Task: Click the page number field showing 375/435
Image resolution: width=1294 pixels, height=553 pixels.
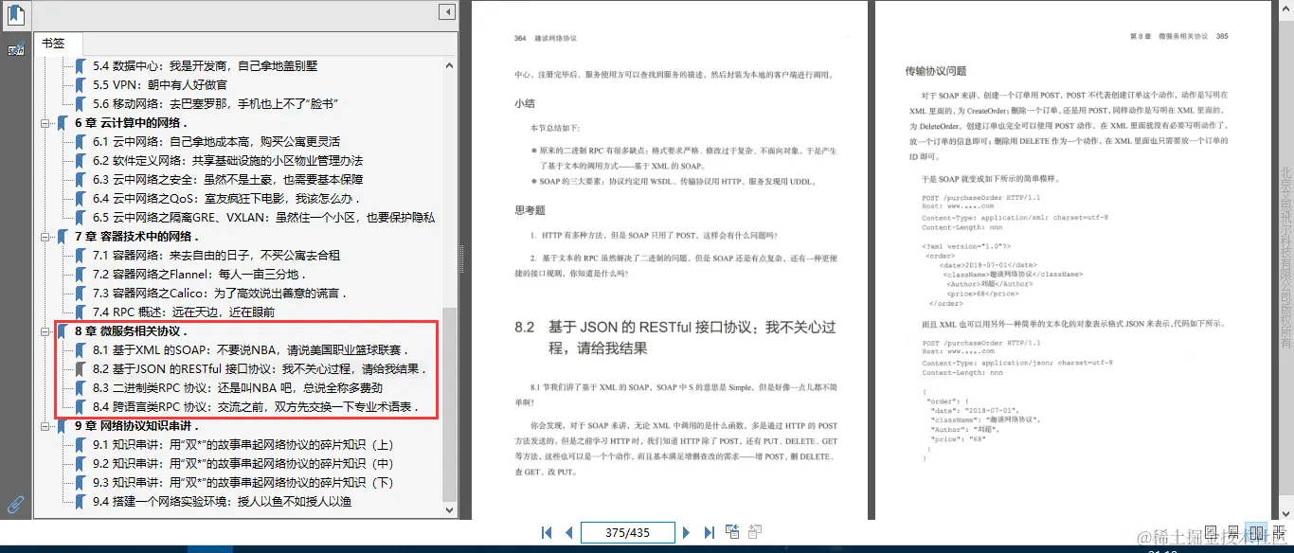Action: click(x=627, y=532)
